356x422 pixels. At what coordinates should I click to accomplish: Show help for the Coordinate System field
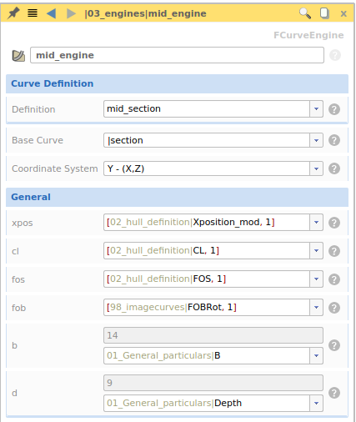click(334, 168)
